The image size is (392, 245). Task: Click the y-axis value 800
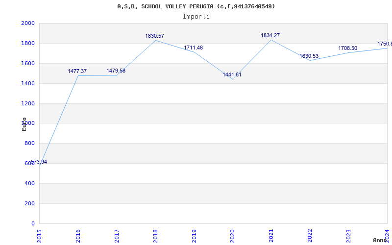30,144
